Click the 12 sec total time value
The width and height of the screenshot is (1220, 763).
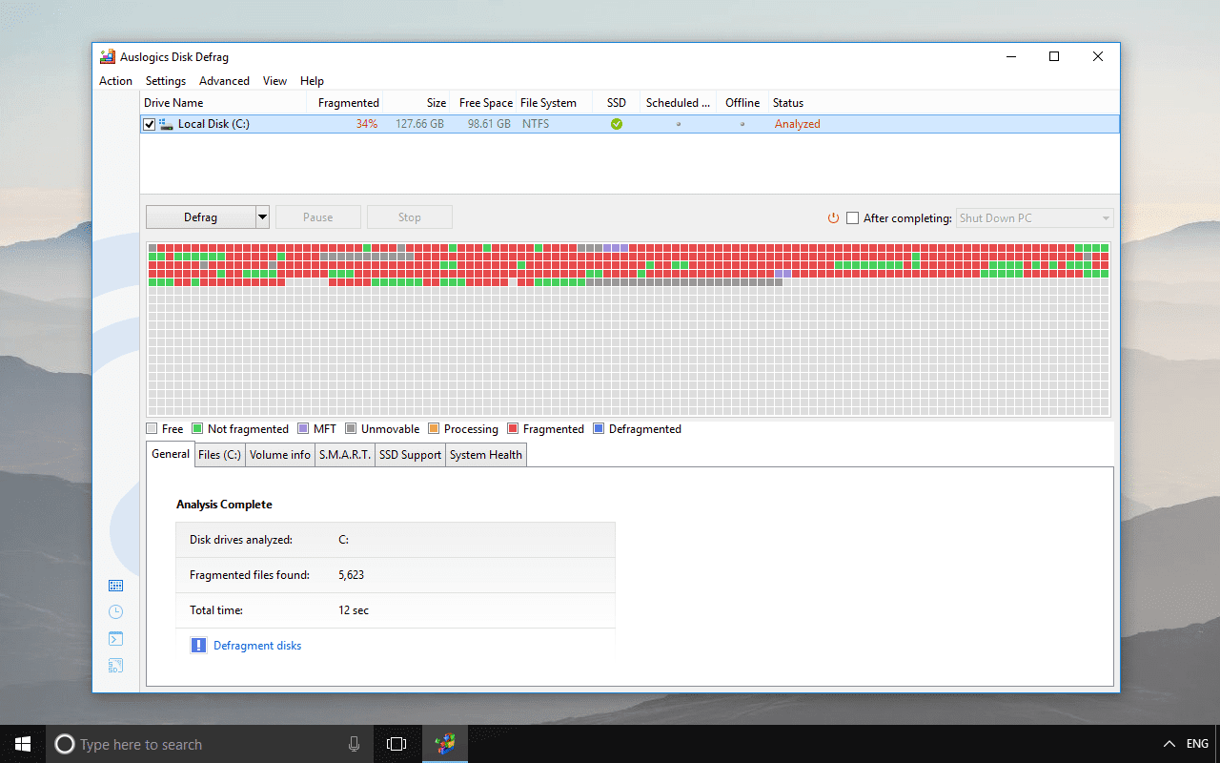354,610
